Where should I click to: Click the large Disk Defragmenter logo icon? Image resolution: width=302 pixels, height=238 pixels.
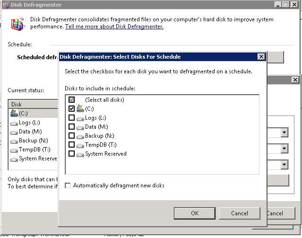tap(17, 24)
